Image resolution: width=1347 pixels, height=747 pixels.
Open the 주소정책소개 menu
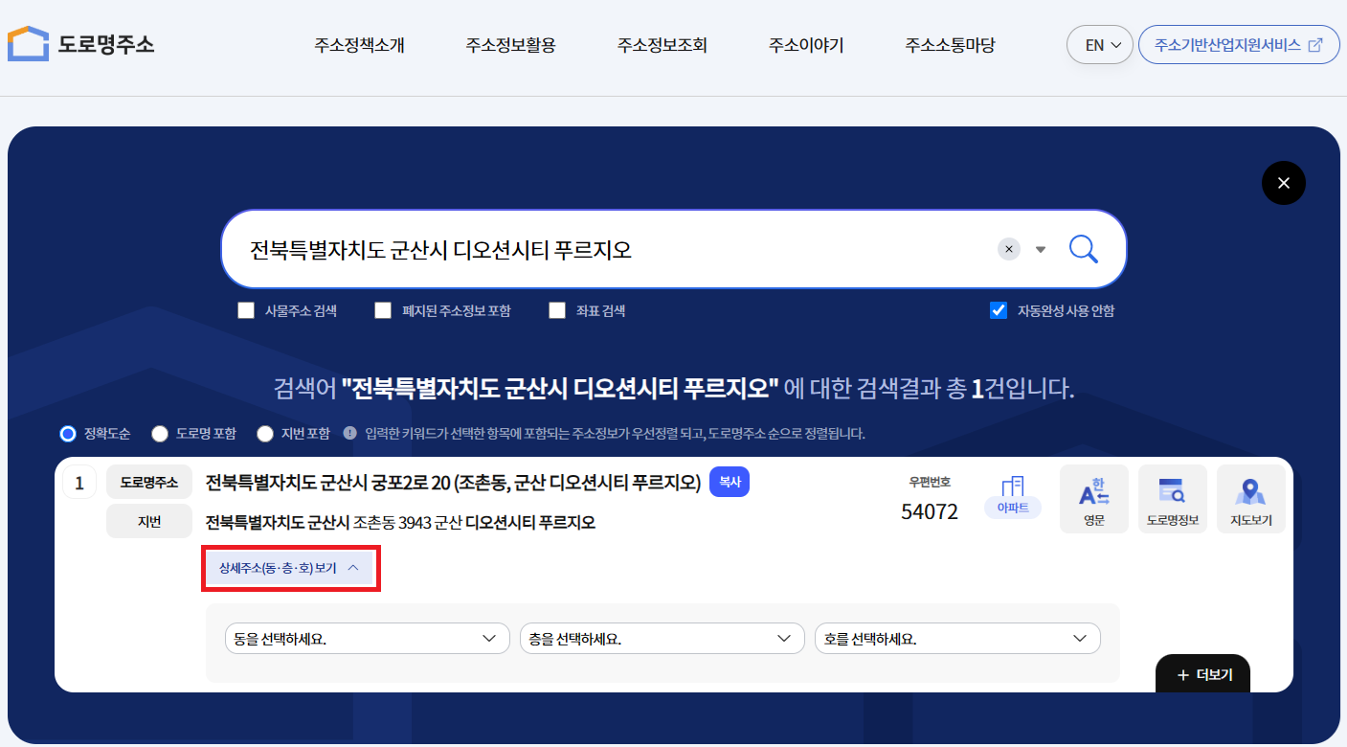click(x=359, y=45)
